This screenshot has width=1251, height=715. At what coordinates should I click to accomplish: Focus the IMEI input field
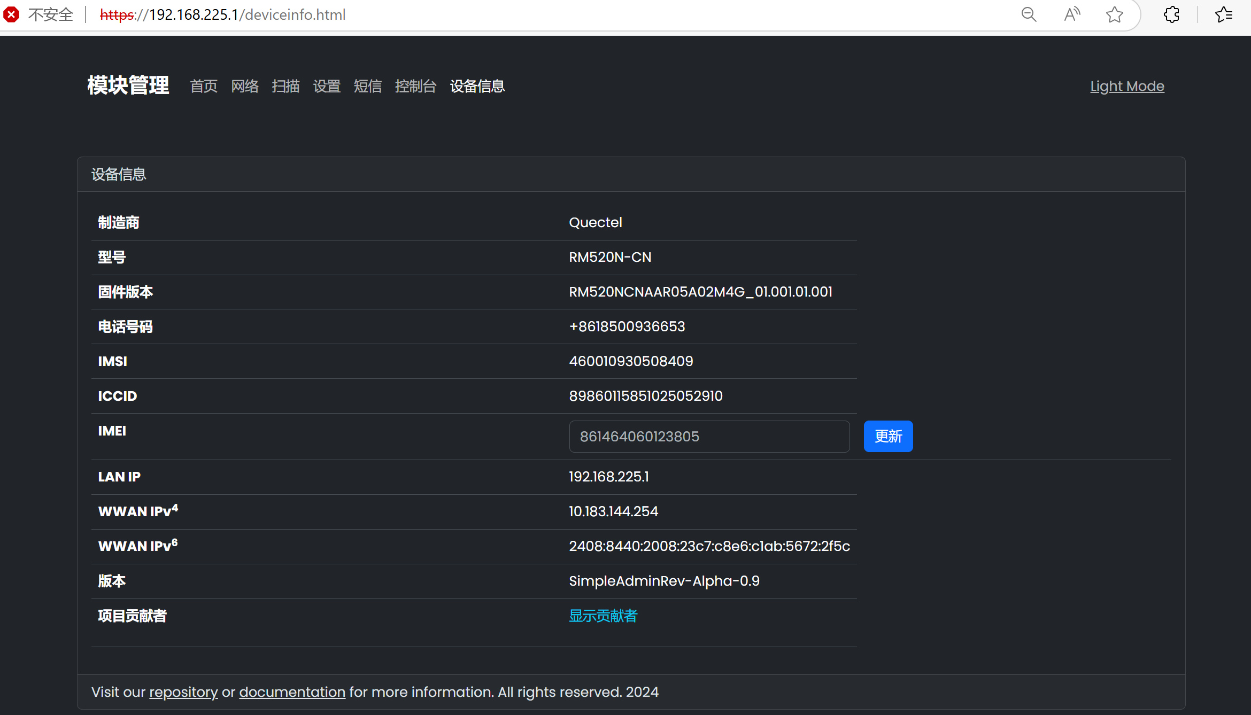tap(709, 437)
